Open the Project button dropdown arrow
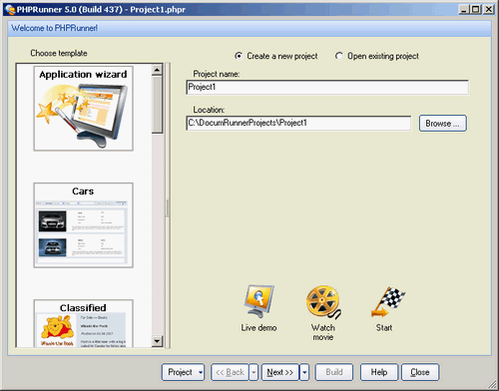This screenshot has height=391, width=499. pos(201,372)
